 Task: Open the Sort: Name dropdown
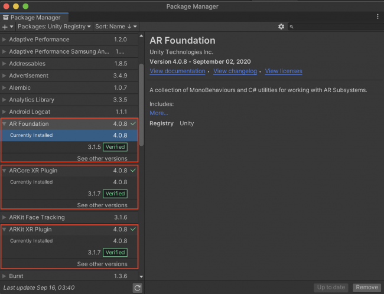pyautogui.click(x=116, y=27)
